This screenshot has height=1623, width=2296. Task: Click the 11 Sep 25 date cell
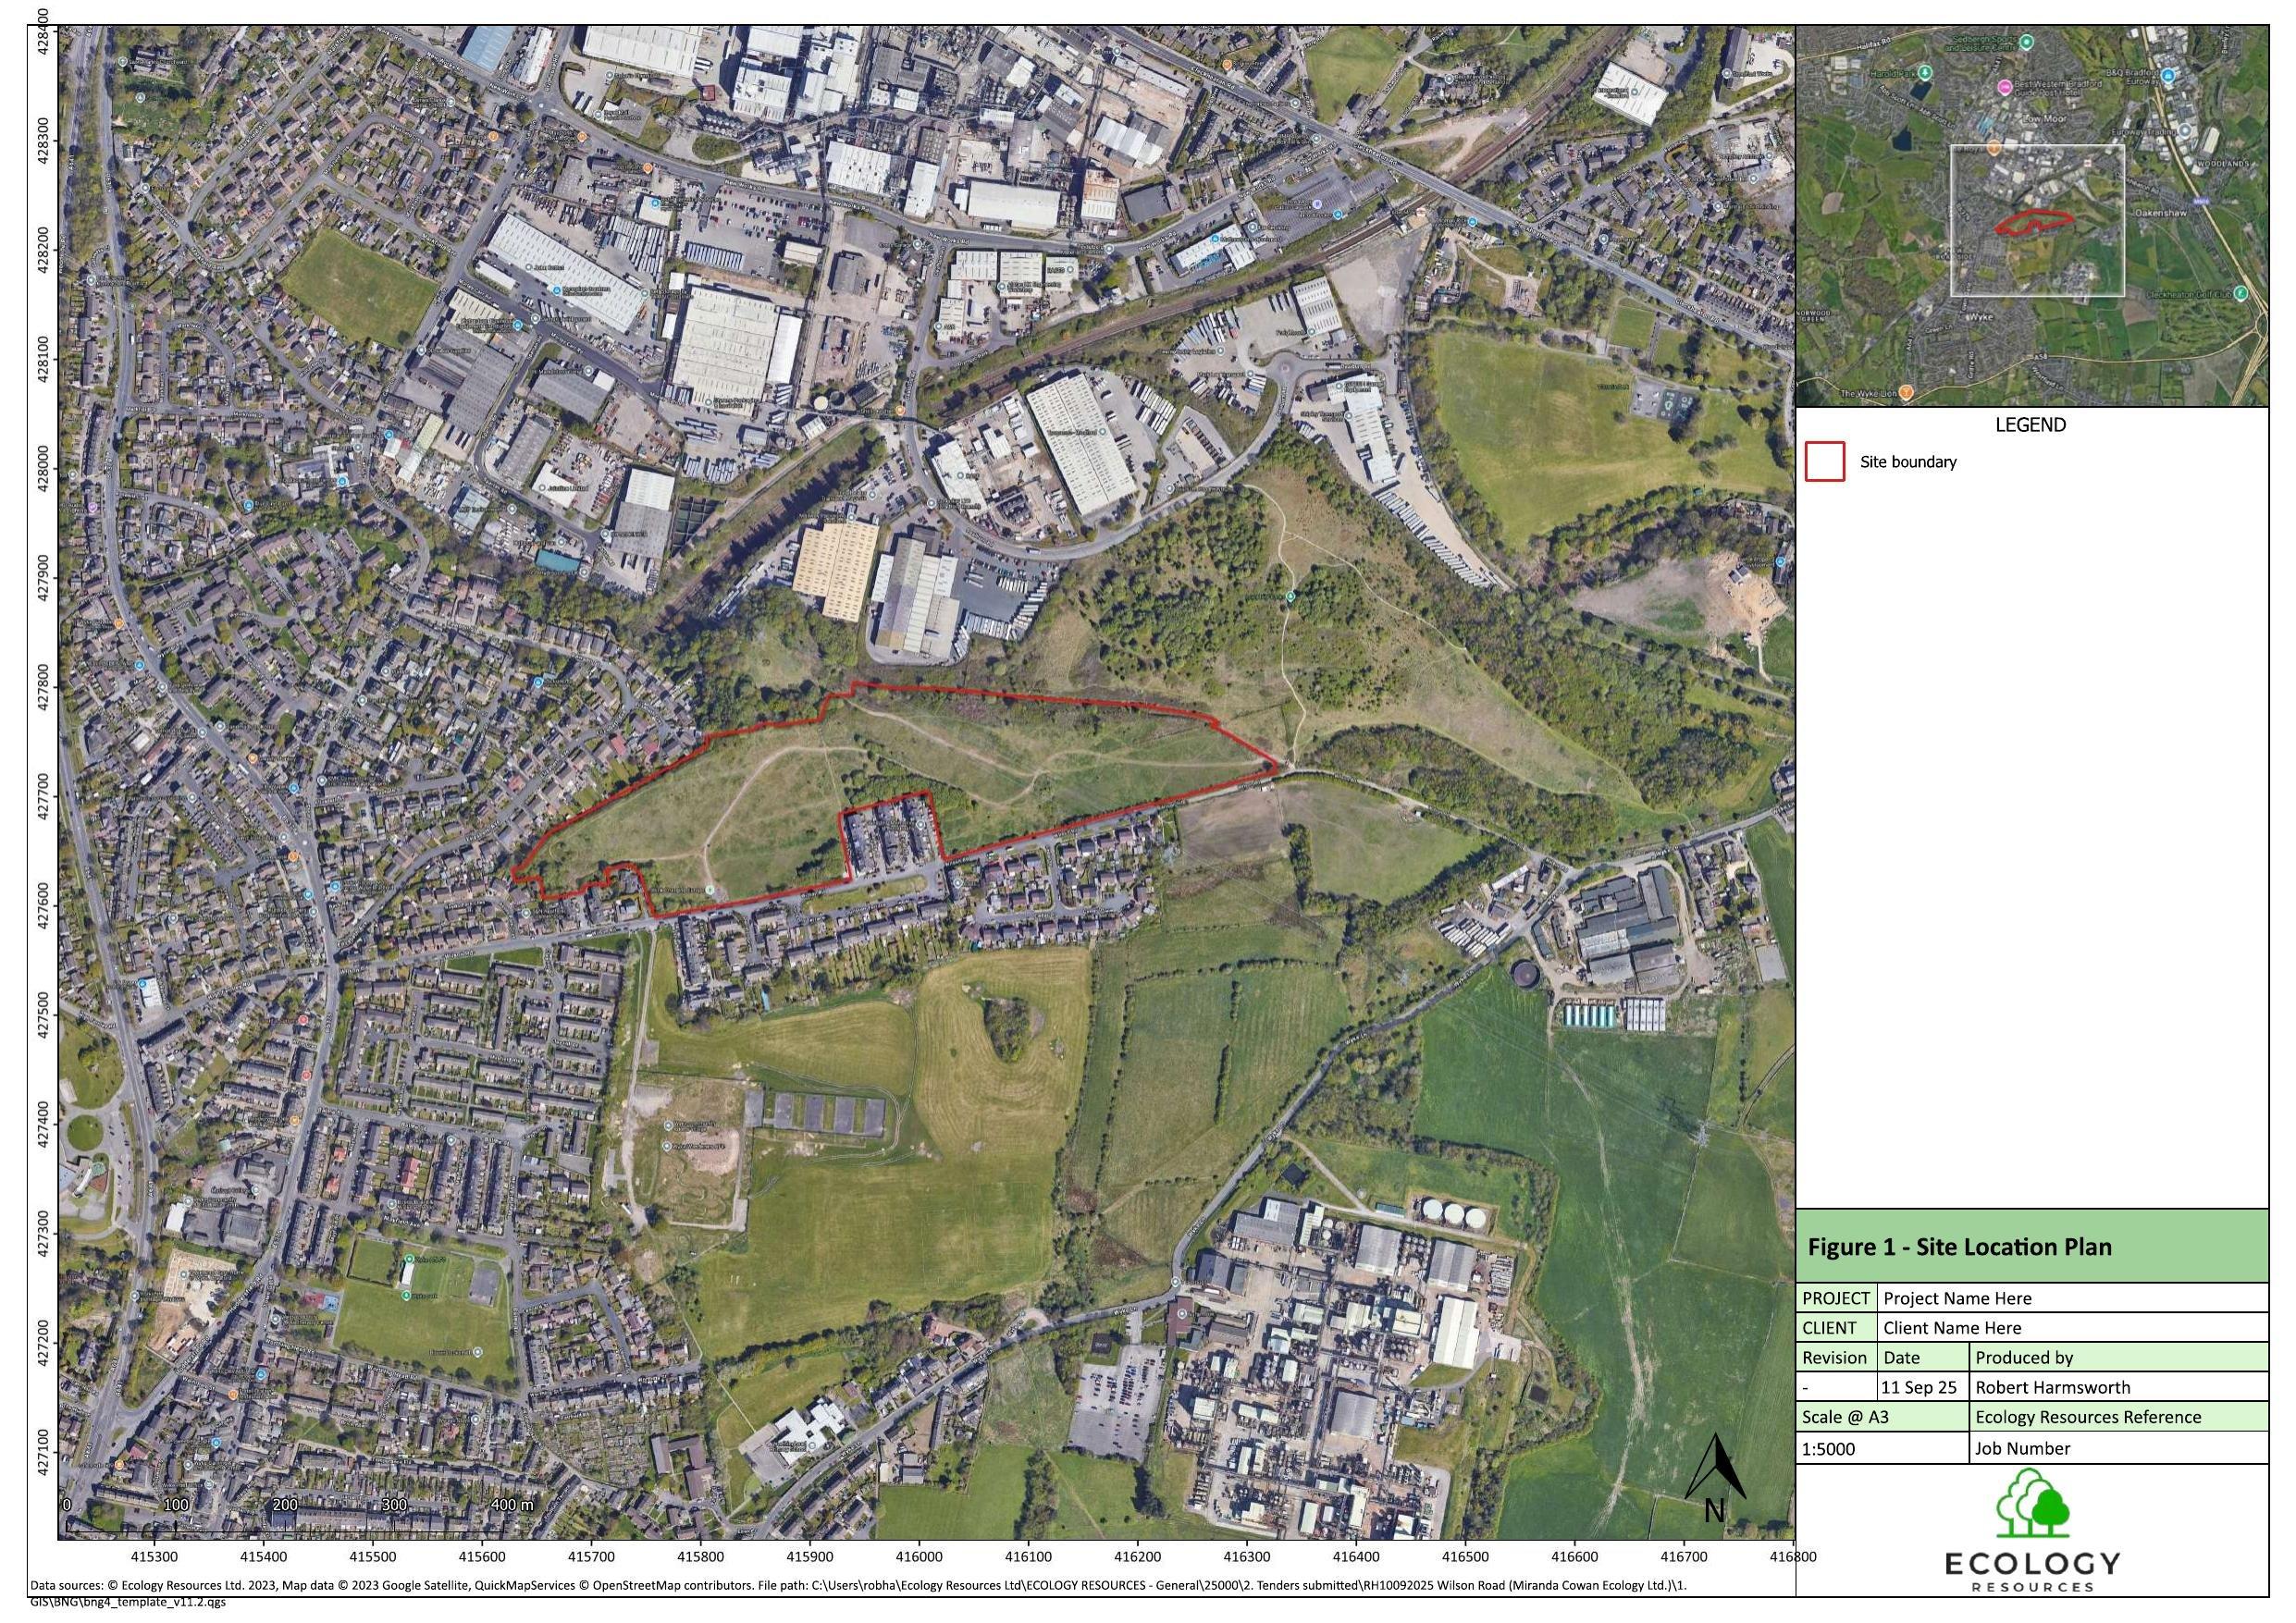pos(1918,1387)
